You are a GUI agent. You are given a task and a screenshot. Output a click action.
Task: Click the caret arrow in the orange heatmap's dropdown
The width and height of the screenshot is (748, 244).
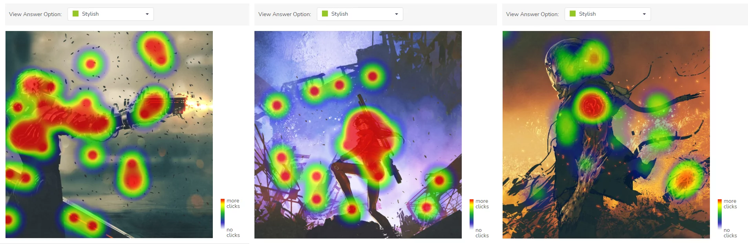[x=644, y=14]
